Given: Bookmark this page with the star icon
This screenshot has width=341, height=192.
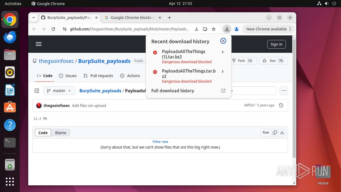Looking at the screenshot, I should click(x=214, y=29).
